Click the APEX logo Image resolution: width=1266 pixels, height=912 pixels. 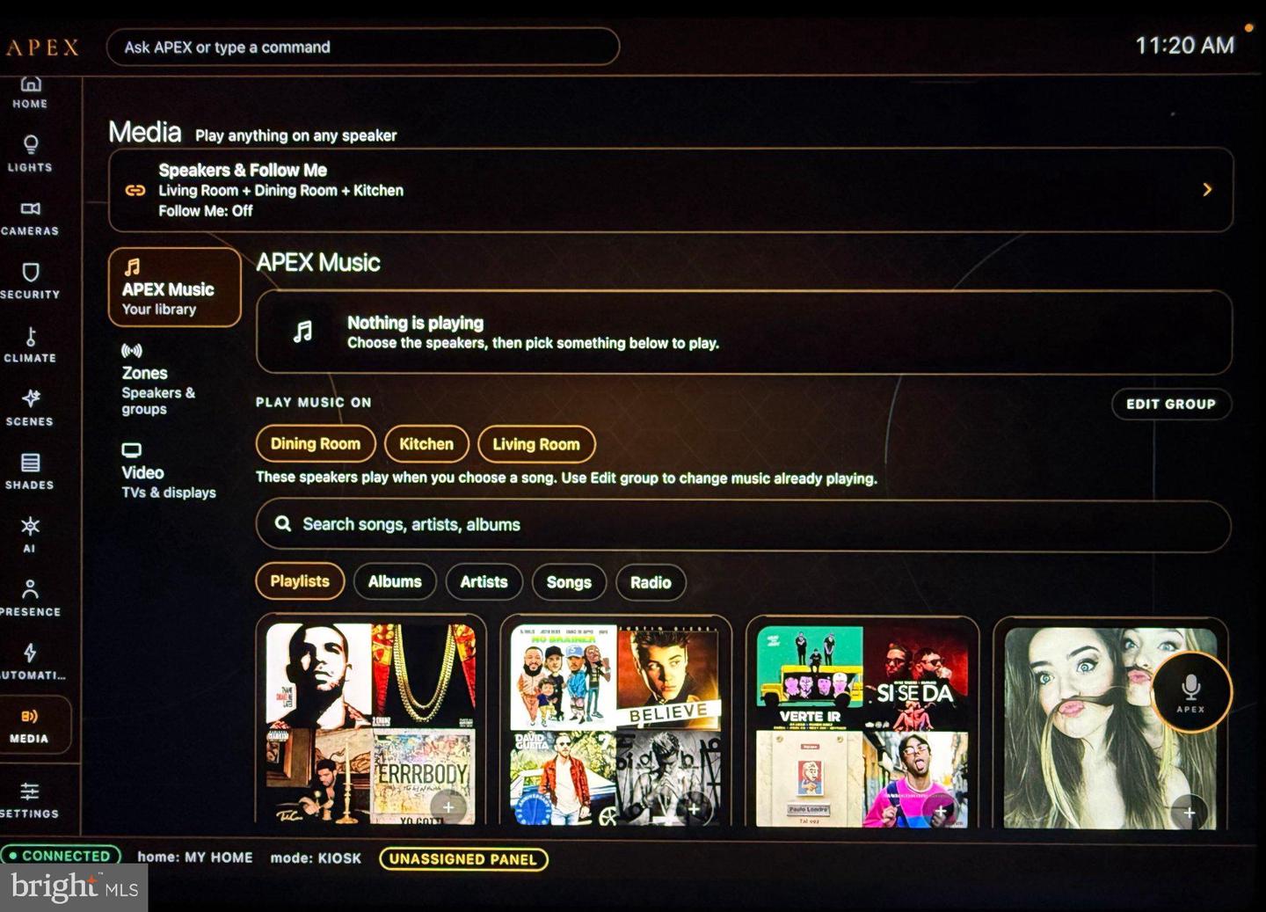coord(41,47)
